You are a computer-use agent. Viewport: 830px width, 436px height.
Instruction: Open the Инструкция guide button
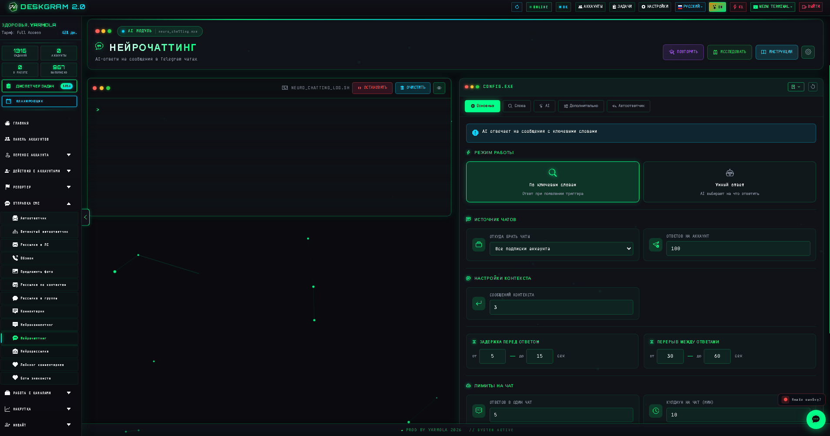(777, 52)
